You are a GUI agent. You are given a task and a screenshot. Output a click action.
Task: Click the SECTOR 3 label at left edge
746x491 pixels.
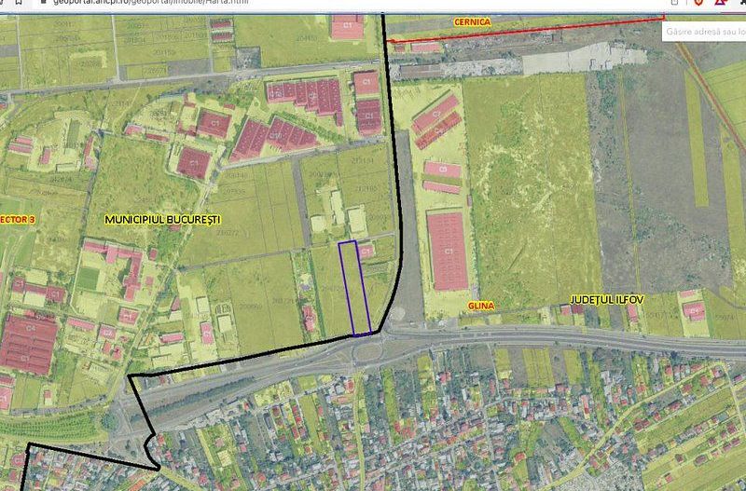point(18,220)
